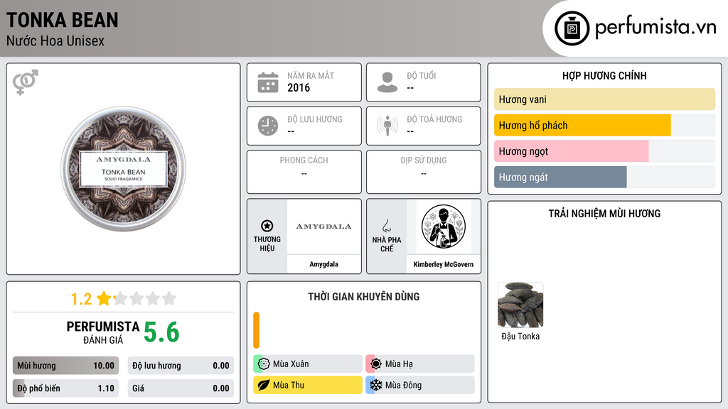Click the Hợp hương chính heading
Screen dimensions: 728x409
click(604, 75)
